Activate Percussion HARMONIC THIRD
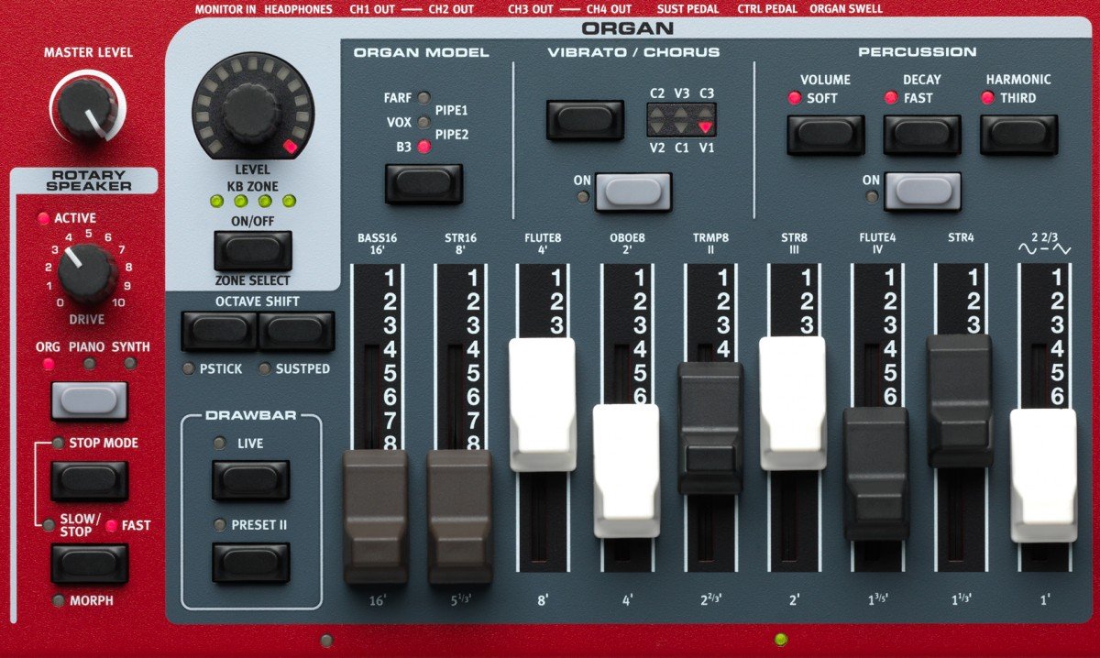This screenshot has height=658, width=1100. pyautogui.click(x=1019, y=131)
